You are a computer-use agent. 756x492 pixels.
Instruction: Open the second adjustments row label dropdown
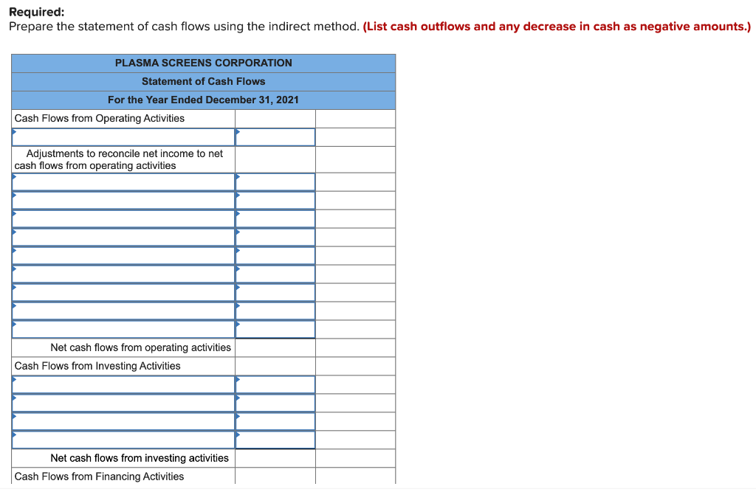(123, 200)
